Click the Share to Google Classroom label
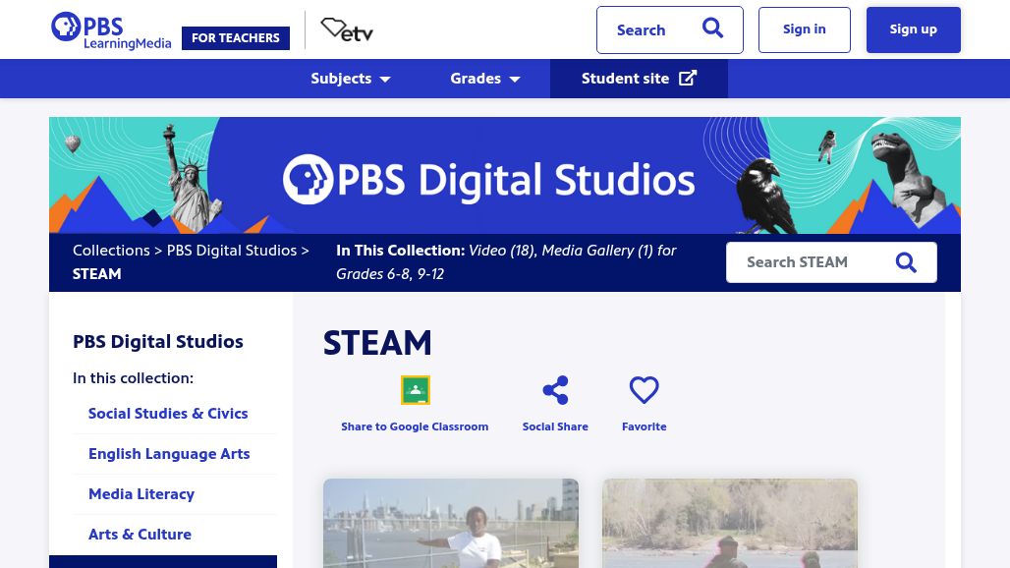Screen dimensions: 1010x568 (x=415, y=426)
